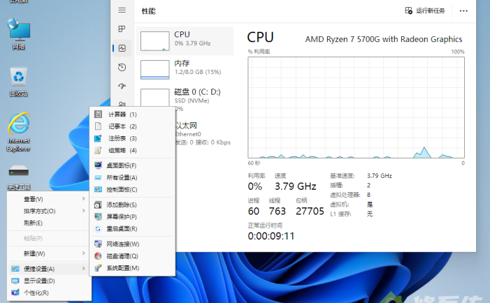Choose System configuration (系统配置) entry

(132, 268)
